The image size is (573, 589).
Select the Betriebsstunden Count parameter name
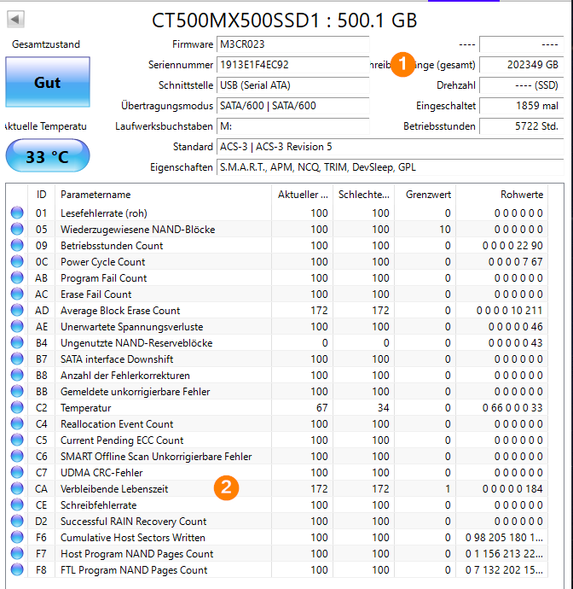coord(112,245)
